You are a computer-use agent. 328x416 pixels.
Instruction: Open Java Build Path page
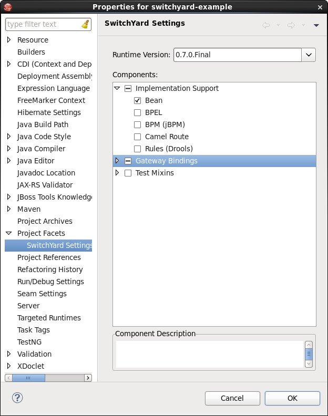tap(43, 124)
